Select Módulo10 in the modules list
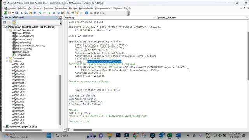The height and width of the screenshot is (140, 249). 21,70
